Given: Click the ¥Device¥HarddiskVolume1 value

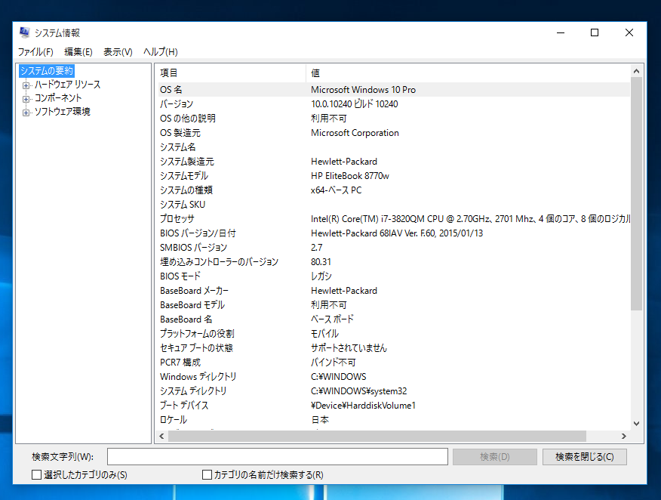Looking at the screenshot, I should point(364,405).
